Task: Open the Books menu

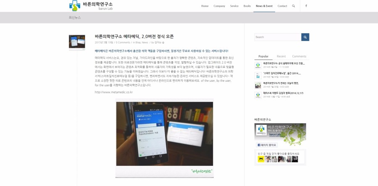Action: pyautogui.click(x=247, y=6)
